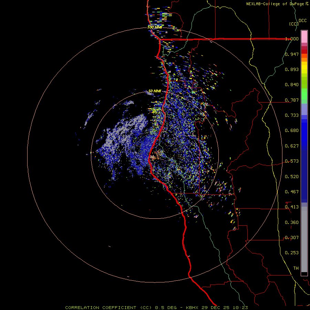Pick the red segment of the color bar

coord(304,51)
